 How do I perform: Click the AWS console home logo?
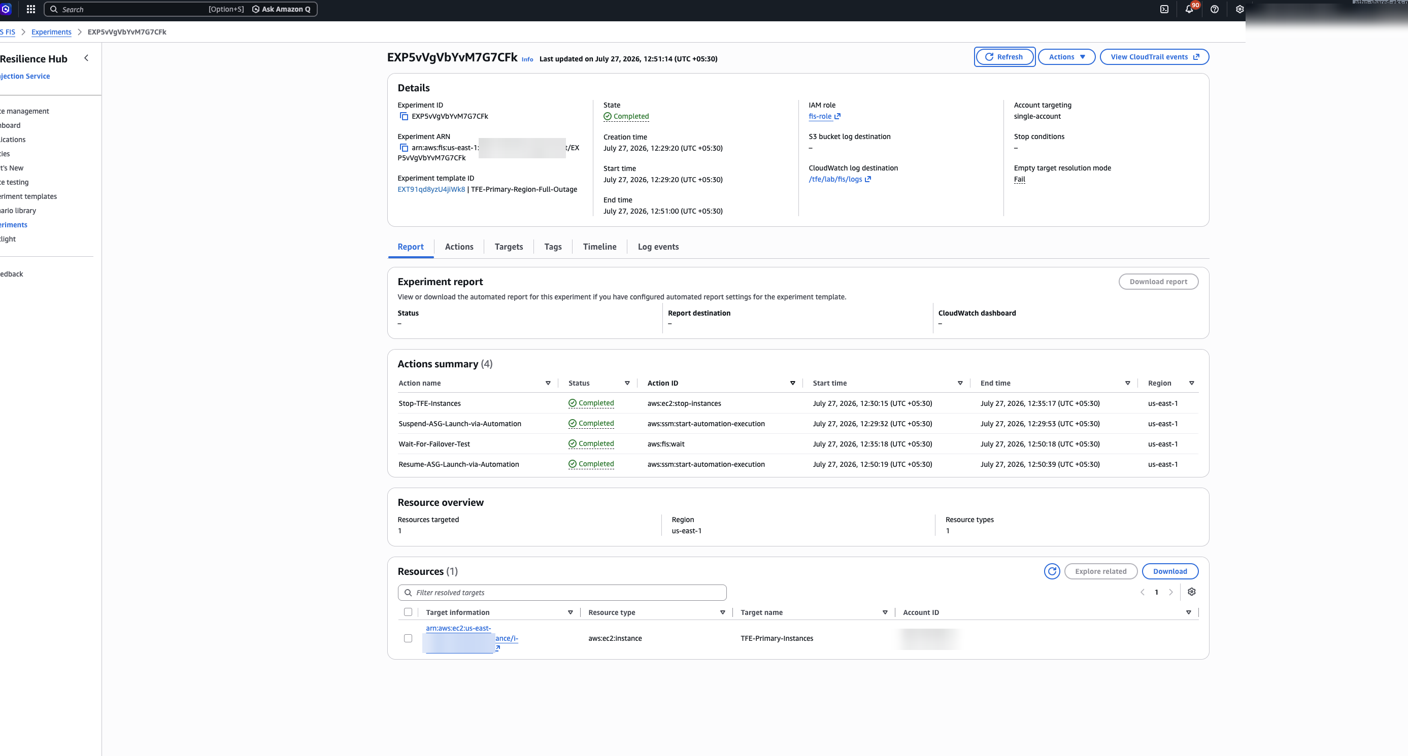pos(6,9)
